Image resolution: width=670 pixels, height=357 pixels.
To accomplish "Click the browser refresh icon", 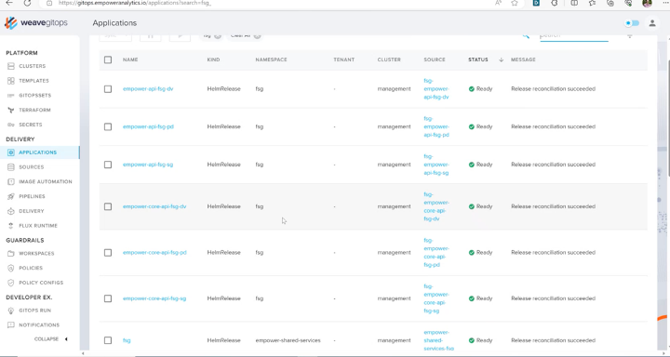I will (x=27, y=3).
